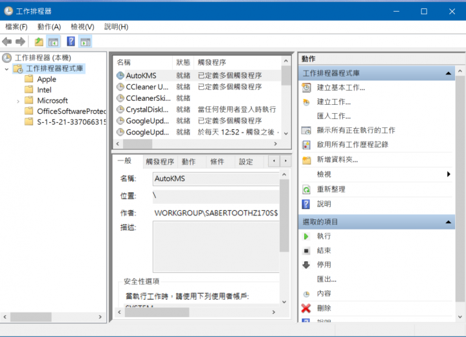The width and height of the screenshot is (466, 337).
Task: Toggle the console tree pane toolbar icon
Action: 54,41
